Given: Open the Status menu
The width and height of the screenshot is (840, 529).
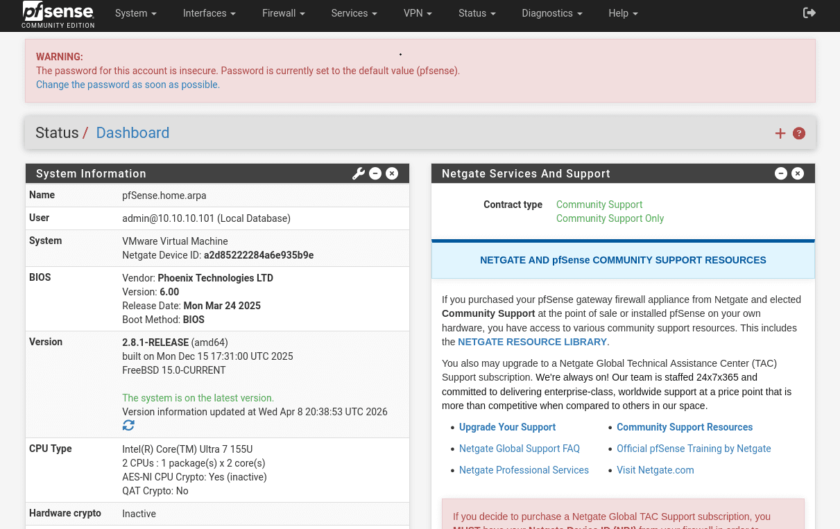Looking at the screenshot, I should (477, 13).
